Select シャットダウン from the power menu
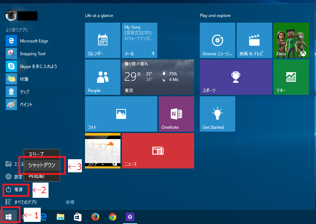316x224 pixels. 42,165
